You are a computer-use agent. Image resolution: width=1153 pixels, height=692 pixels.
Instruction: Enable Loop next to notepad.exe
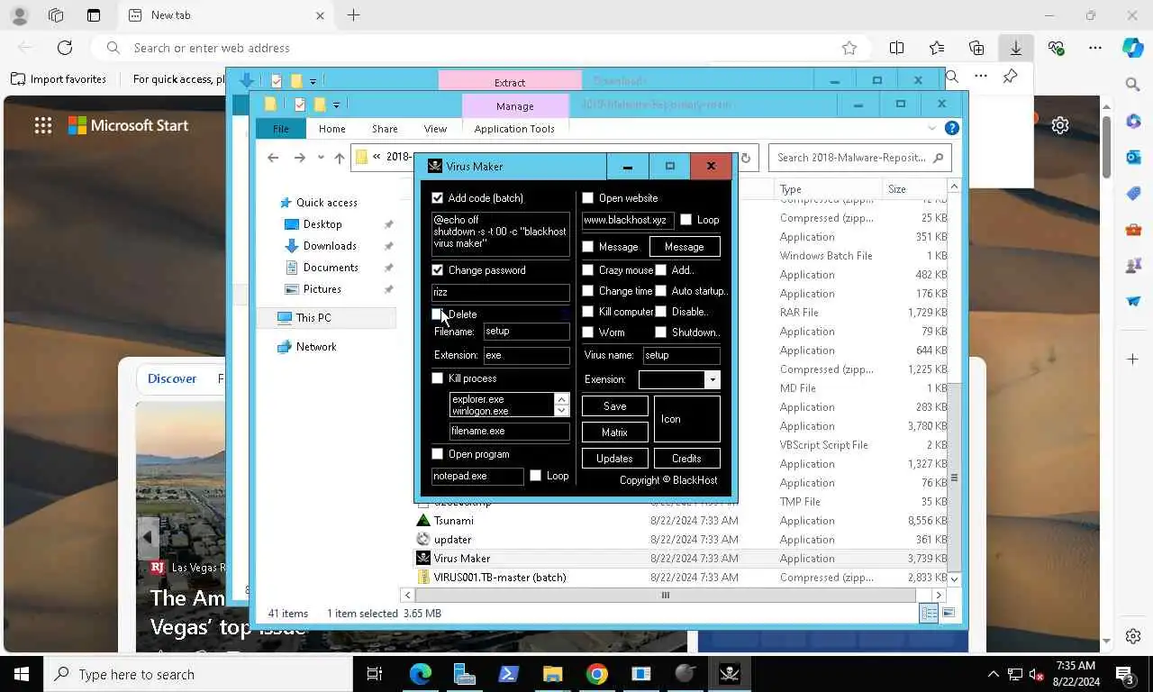536,476
